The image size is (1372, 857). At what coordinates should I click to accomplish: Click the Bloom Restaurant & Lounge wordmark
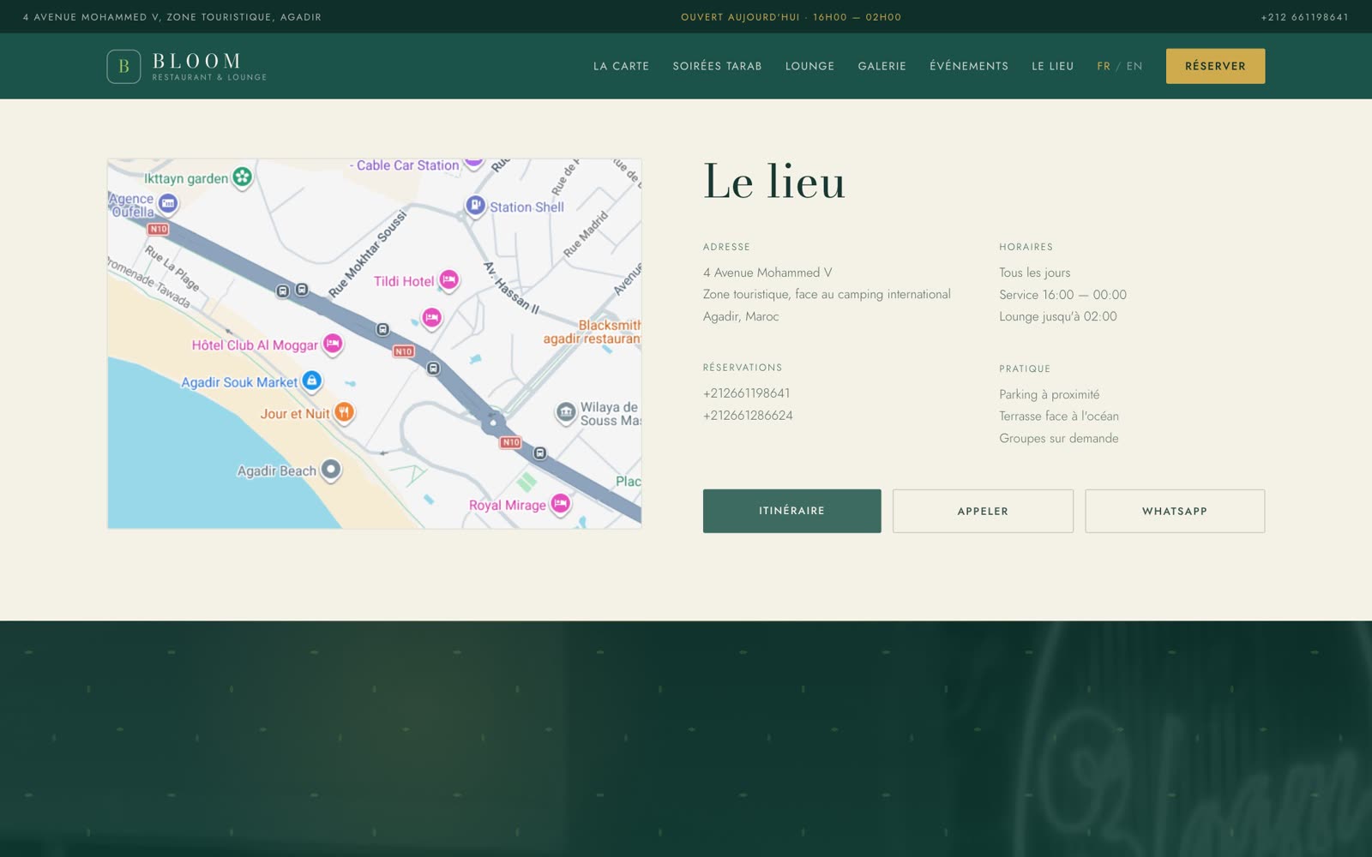209,67
